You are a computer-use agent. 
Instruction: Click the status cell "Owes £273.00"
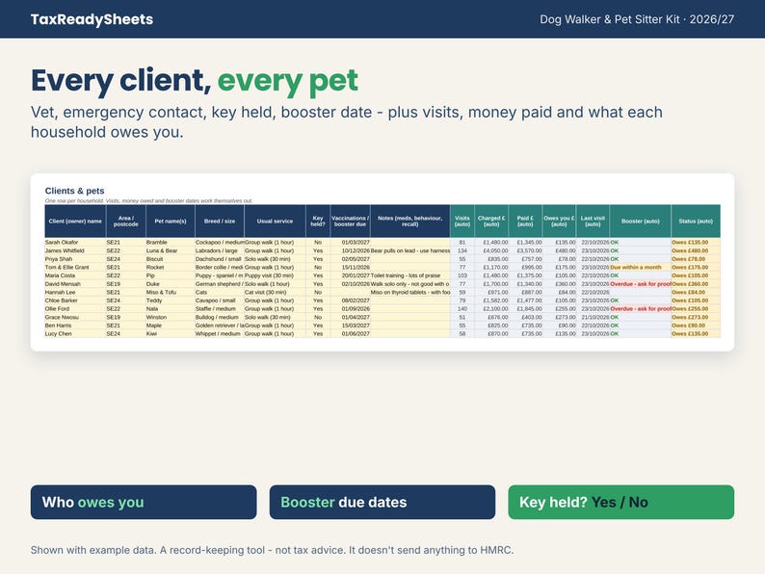point(696,317)
